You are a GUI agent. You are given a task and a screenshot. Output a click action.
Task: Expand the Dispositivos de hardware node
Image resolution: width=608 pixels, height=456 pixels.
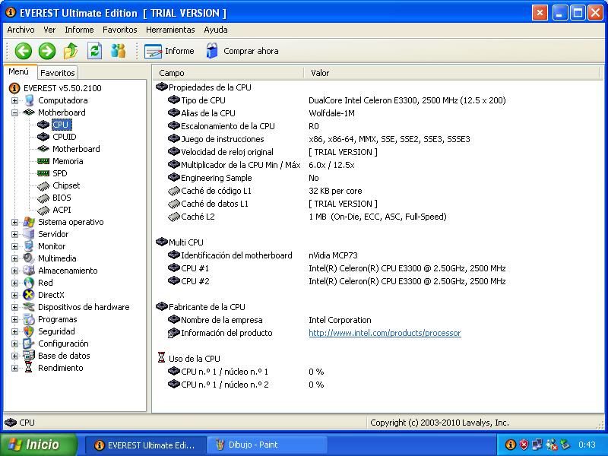tap(14, 308)
